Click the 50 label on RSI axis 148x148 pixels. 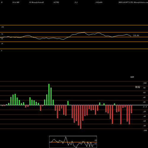2,39
